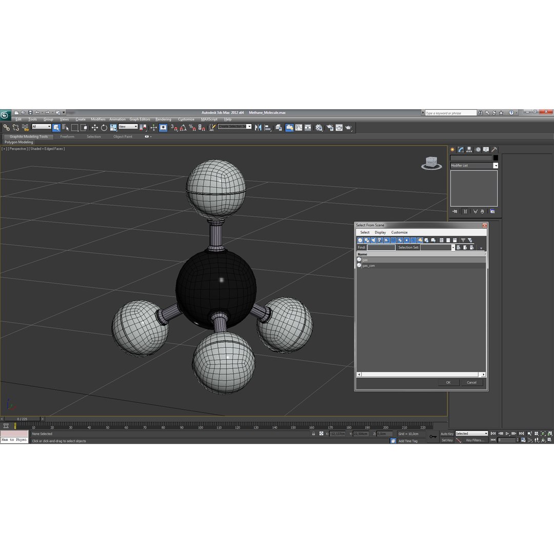Open the Quick Access toolbar dropdown arrow
The width and height of the screenshot is (554, 554).
pos(64,112)
